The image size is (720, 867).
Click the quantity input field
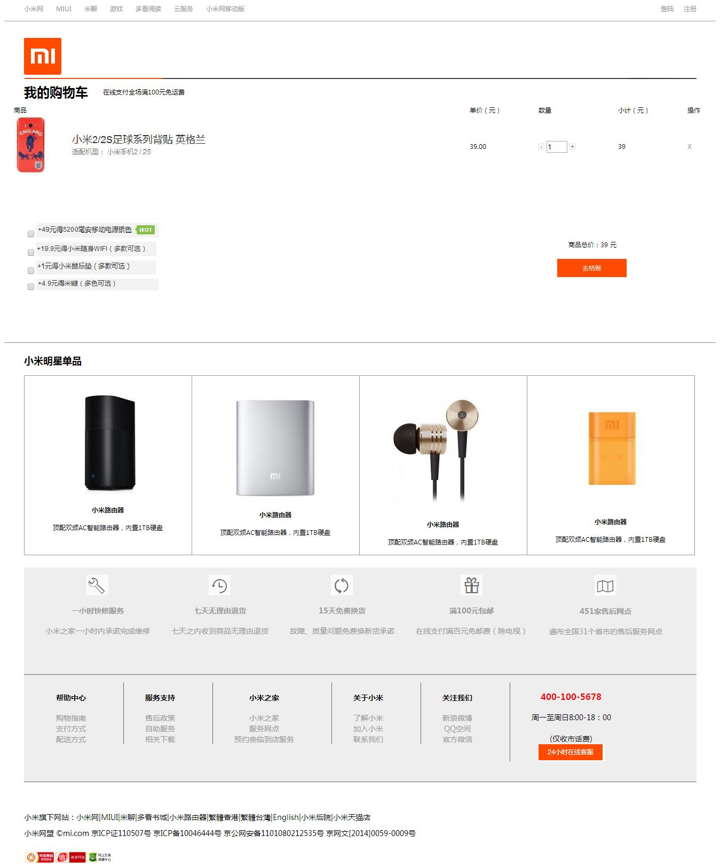pyautogui.click(x=557, y=147)
